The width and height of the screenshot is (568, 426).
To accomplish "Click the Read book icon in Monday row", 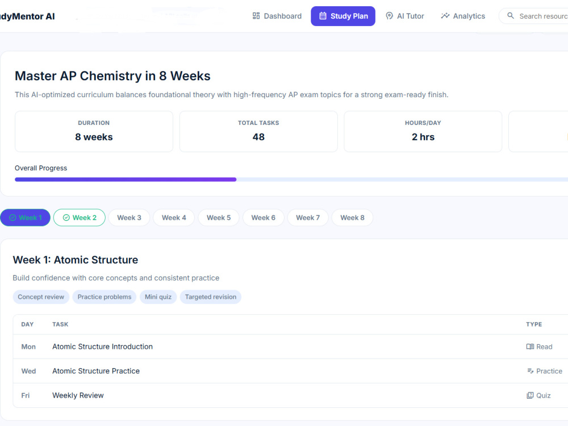I will pos(530,346).
